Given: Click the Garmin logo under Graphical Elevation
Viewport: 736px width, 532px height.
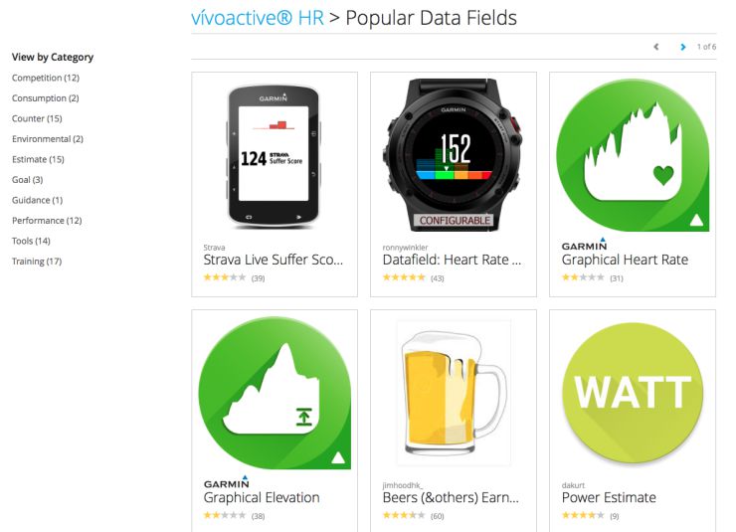Looking at the screenshot, I should [226, 482].
